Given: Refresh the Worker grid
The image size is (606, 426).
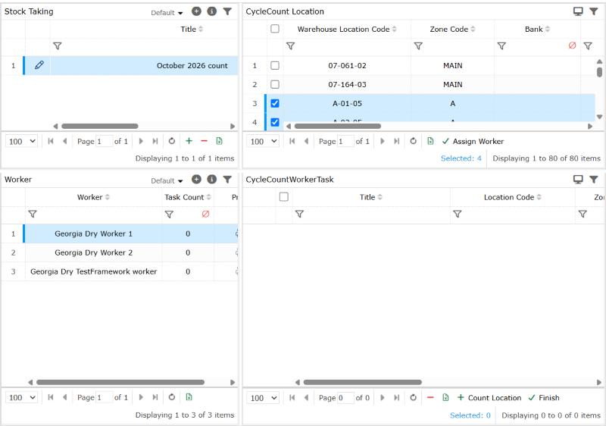Looking at the screenshot, I should click(x=172, y=397).
